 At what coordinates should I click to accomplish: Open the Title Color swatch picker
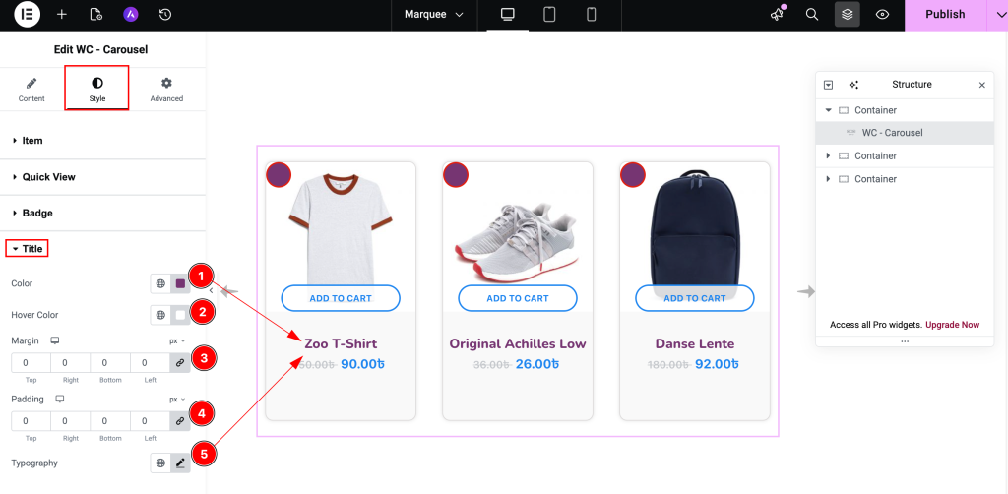point(180,283)
